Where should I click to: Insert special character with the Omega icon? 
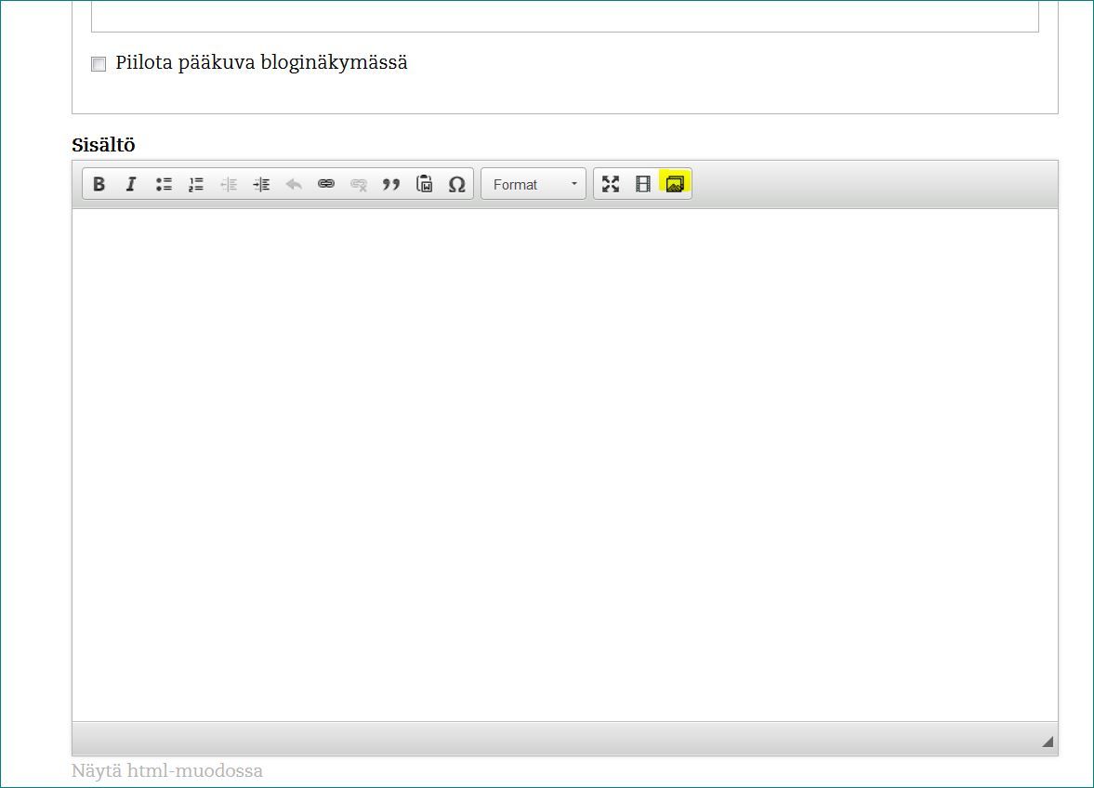(x=456, y=184)
